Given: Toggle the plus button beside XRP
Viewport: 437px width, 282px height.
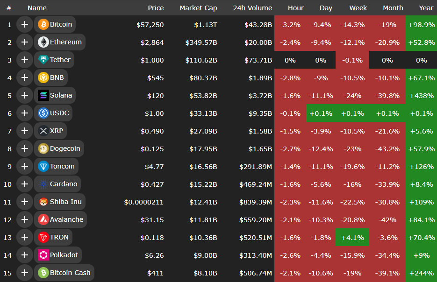Looking at the screenshot, I should point(24,131).
